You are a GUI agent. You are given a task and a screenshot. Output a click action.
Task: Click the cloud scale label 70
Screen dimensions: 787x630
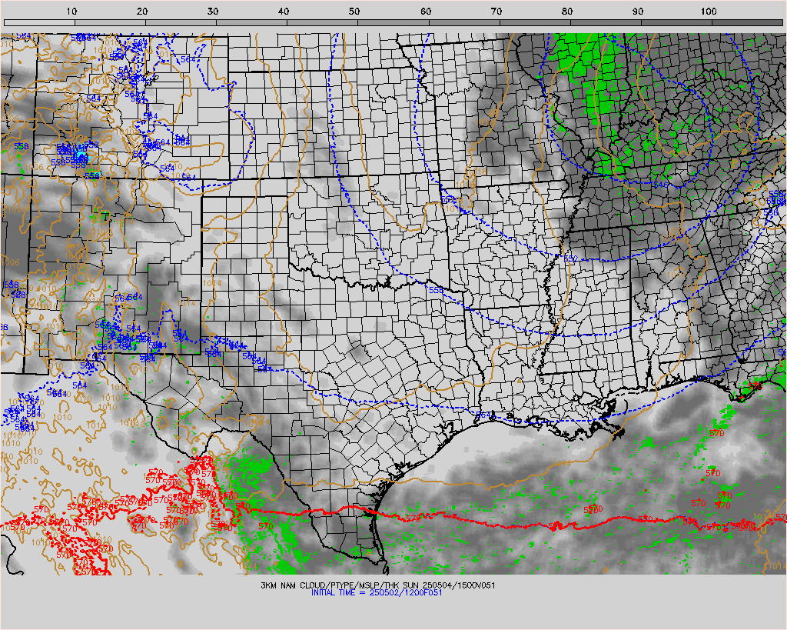pyautogui.click(x=496, y=11)
